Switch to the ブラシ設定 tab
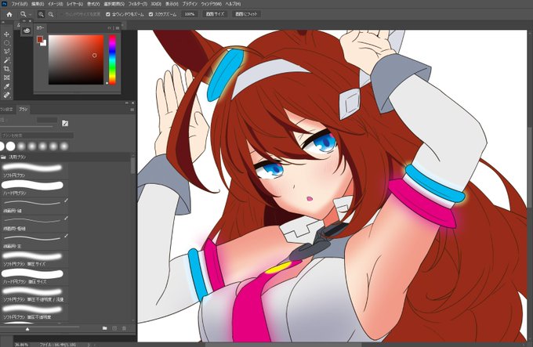533x347 pixels. point(6,110)
